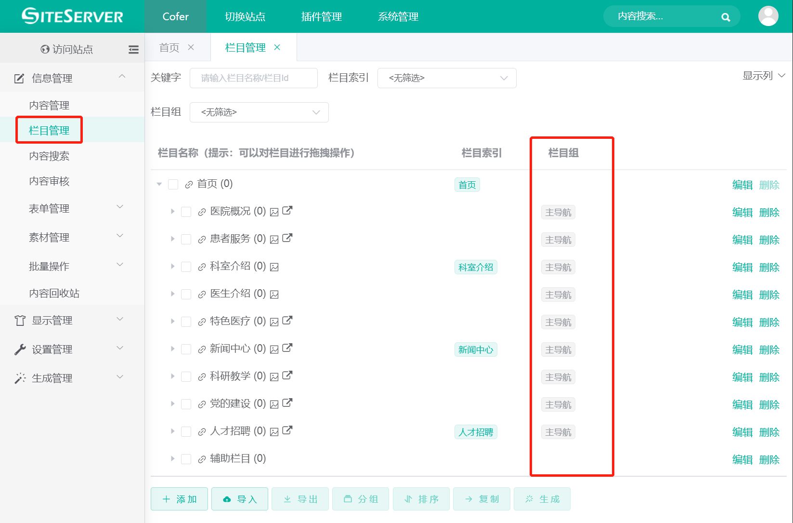Focus the 关键字 keyword input field
This screenshot has height=523, width=793.
(x=254, y=78)
